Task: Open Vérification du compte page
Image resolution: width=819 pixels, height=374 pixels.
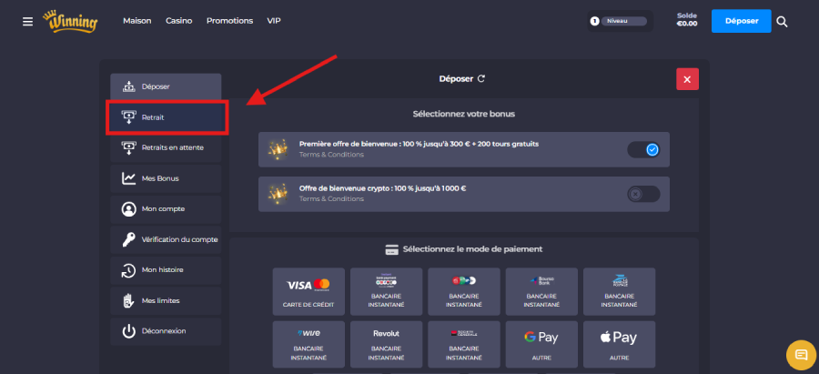Action: (x=165, y=239)
